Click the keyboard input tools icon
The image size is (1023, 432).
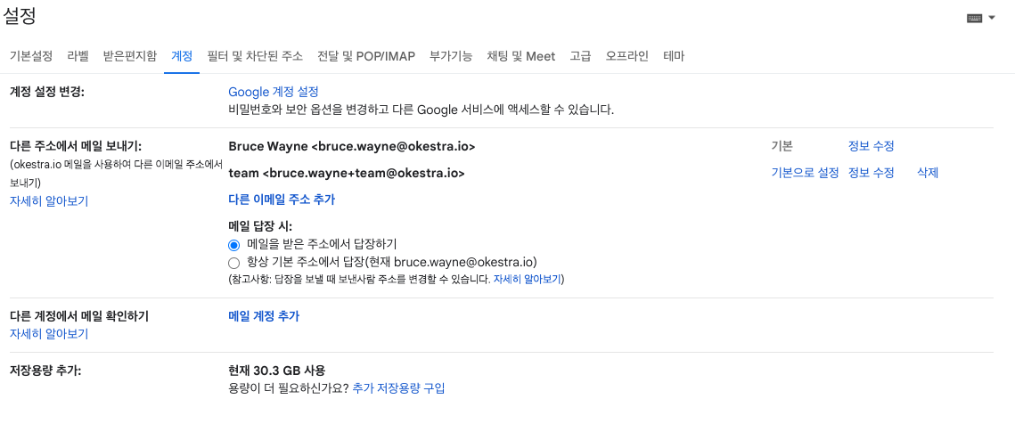pos(974,19)
